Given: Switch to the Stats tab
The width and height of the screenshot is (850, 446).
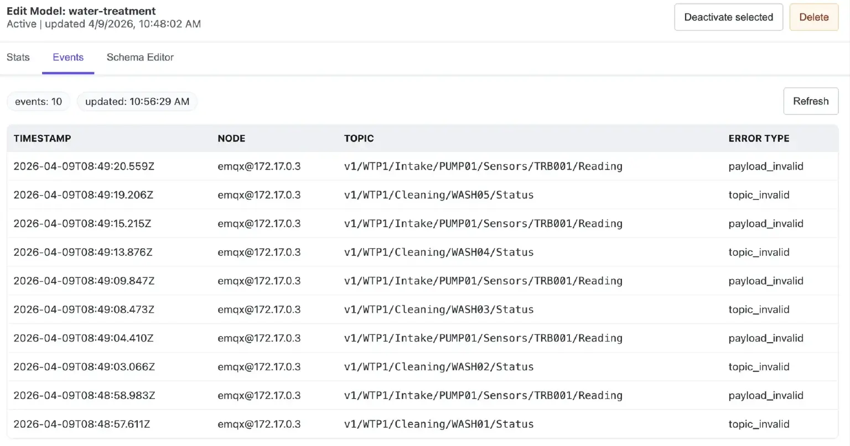Looking at the screenshot, I should click(x=18, y=57).
